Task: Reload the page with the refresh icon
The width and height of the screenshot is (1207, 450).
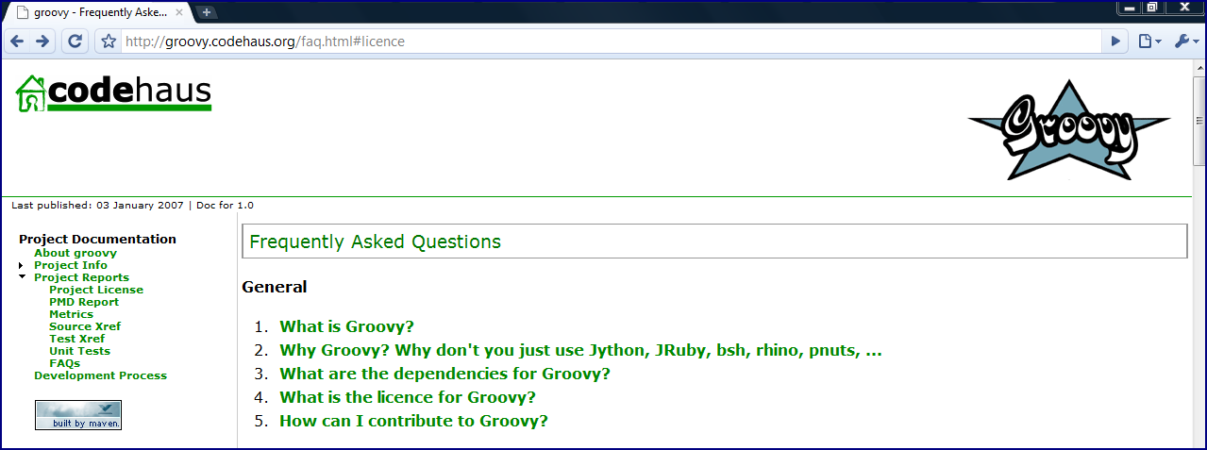Action: 75,42
